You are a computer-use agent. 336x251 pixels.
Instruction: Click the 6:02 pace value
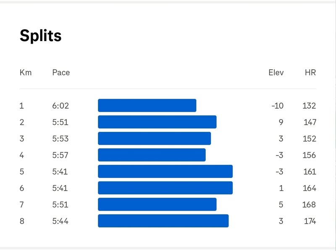point(60,106)
